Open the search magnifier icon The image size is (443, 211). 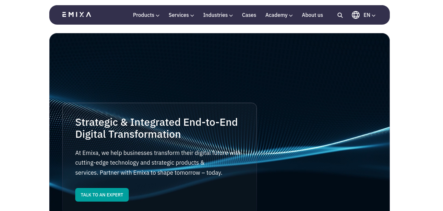click(x=340, y=15)
